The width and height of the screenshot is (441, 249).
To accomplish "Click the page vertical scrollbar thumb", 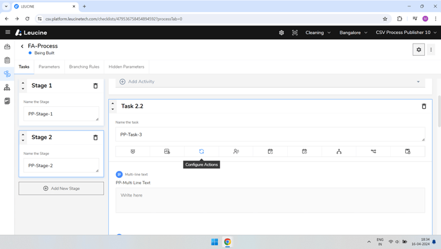I will point(439,111).
